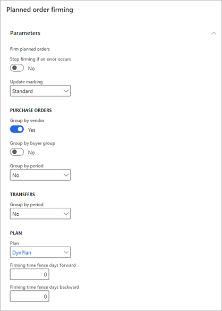Click the Firm planned orders label
This screenshot has width=222, height=311.
pyautogui.click(x=30, y=49)
